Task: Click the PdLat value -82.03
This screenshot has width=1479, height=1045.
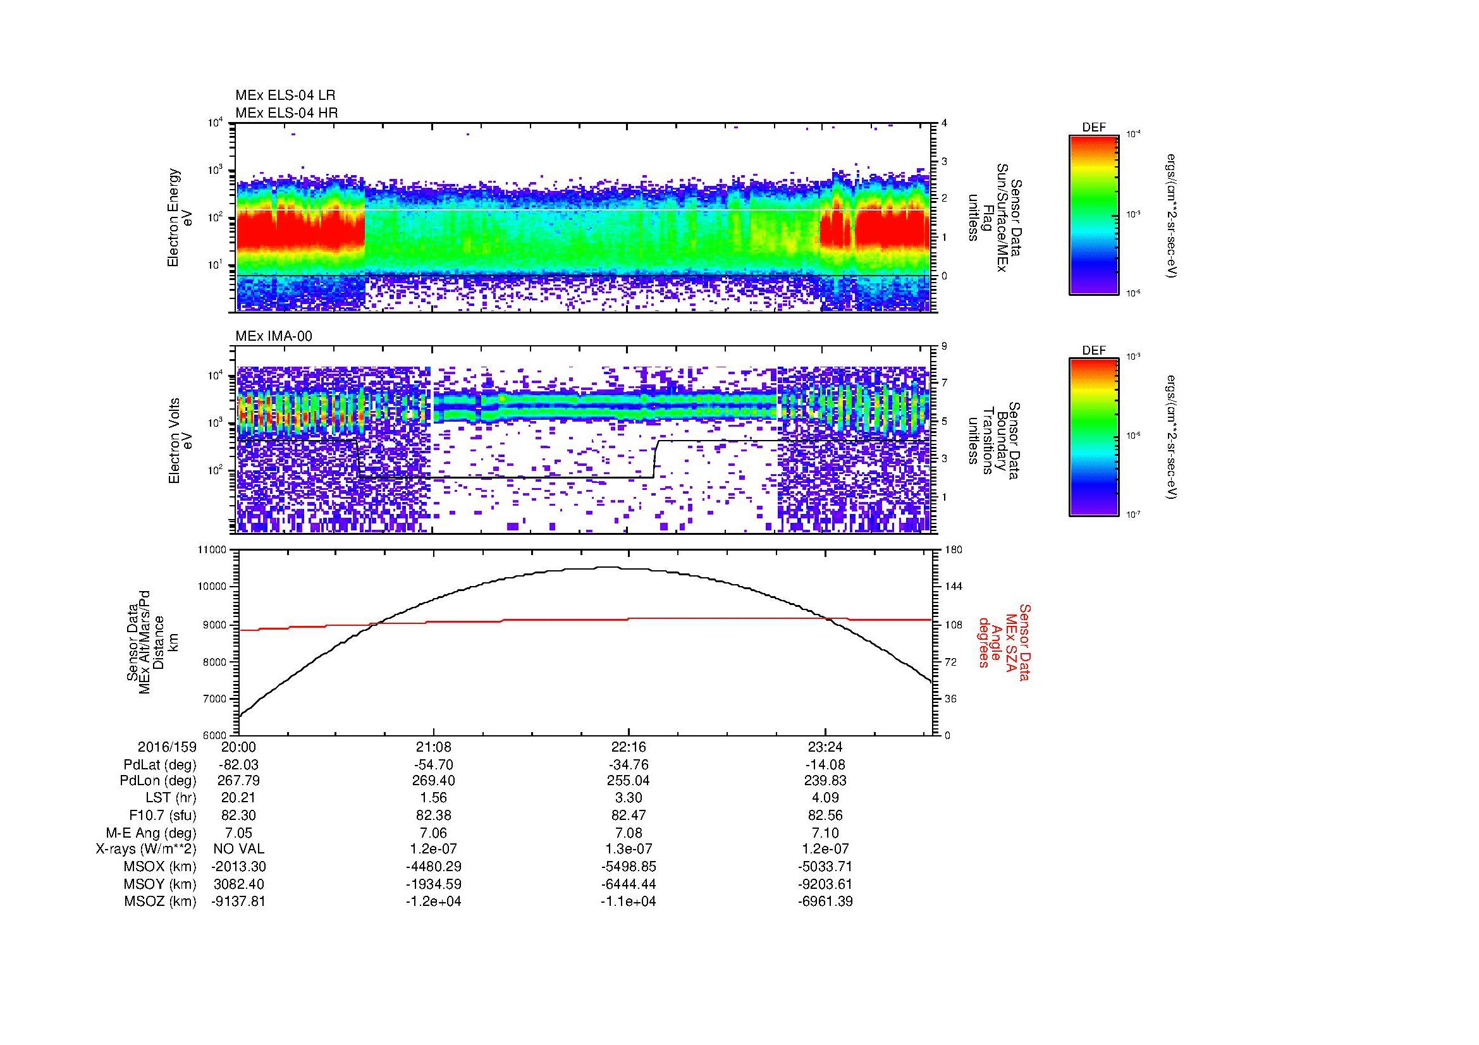Action: coord(239,765)
